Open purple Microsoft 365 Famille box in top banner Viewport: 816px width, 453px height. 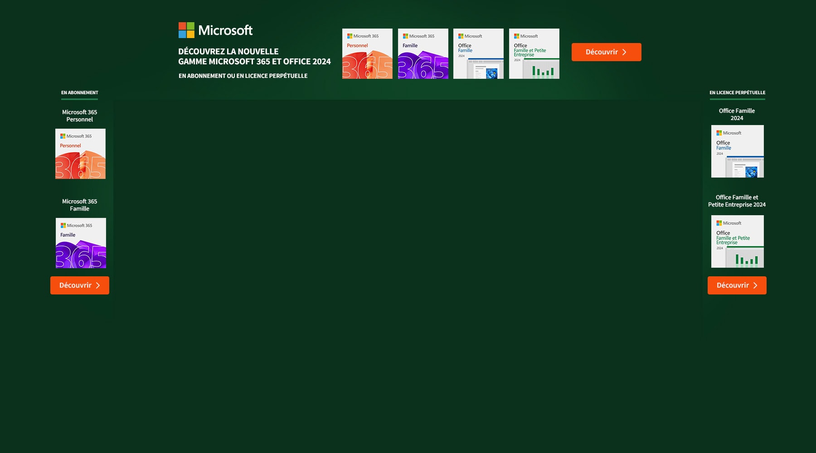423,54
